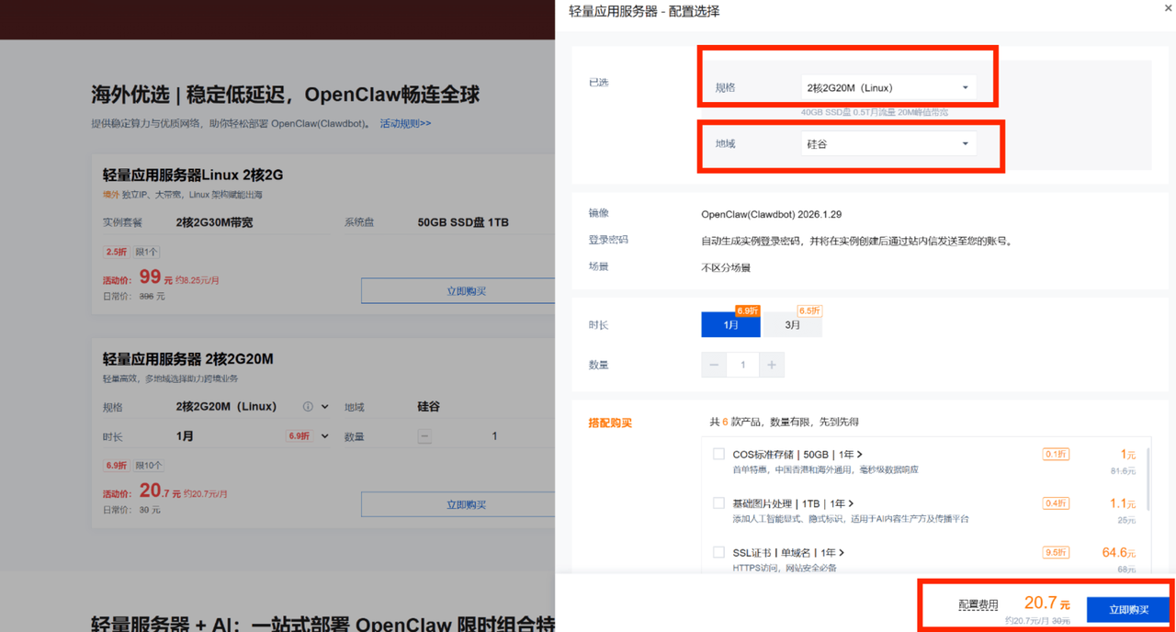The height and width of the screenshot is (632, 1176).
Task: Click the chevron arrow after 基础图片处理 1年
Action: tap(852, 503)
